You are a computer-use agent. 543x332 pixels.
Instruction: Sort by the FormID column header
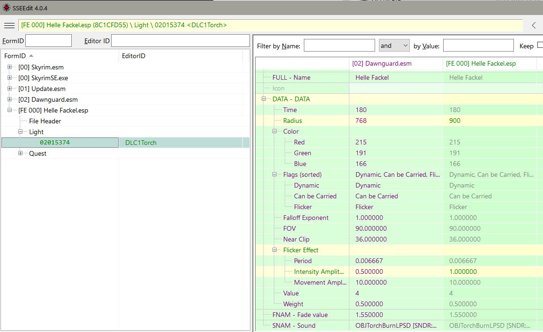click(15, 56)
